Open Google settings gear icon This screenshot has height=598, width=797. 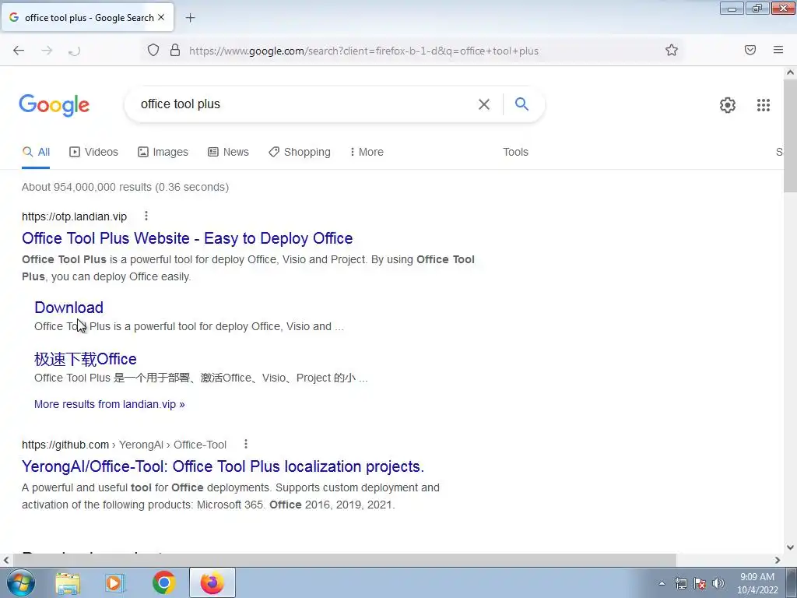(x=728, y=105)
